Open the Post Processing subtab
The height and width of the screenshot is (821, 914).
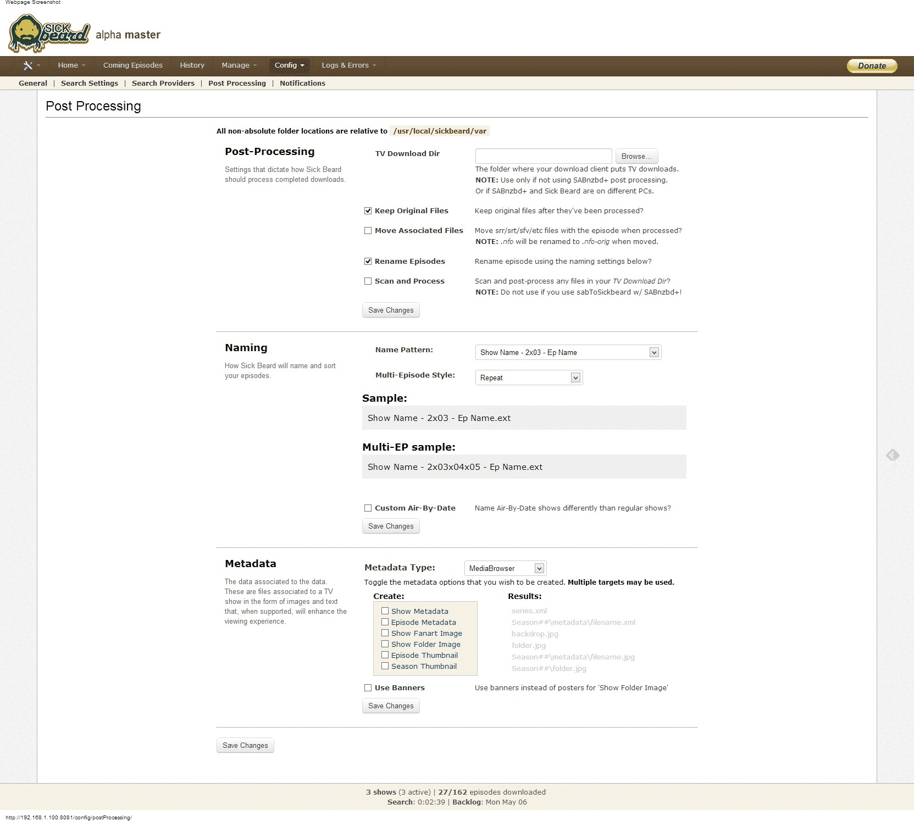(237, 84)
